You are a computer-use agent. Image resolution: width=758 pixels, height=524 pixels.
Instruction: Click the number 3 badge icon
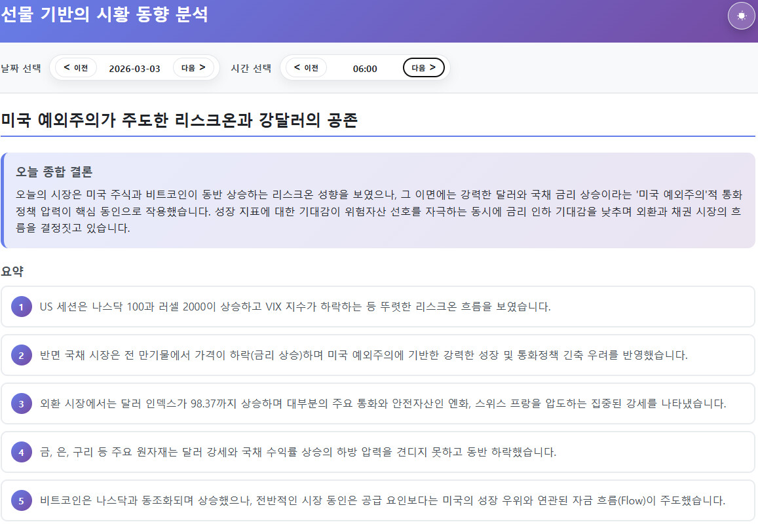pos(21,404)
